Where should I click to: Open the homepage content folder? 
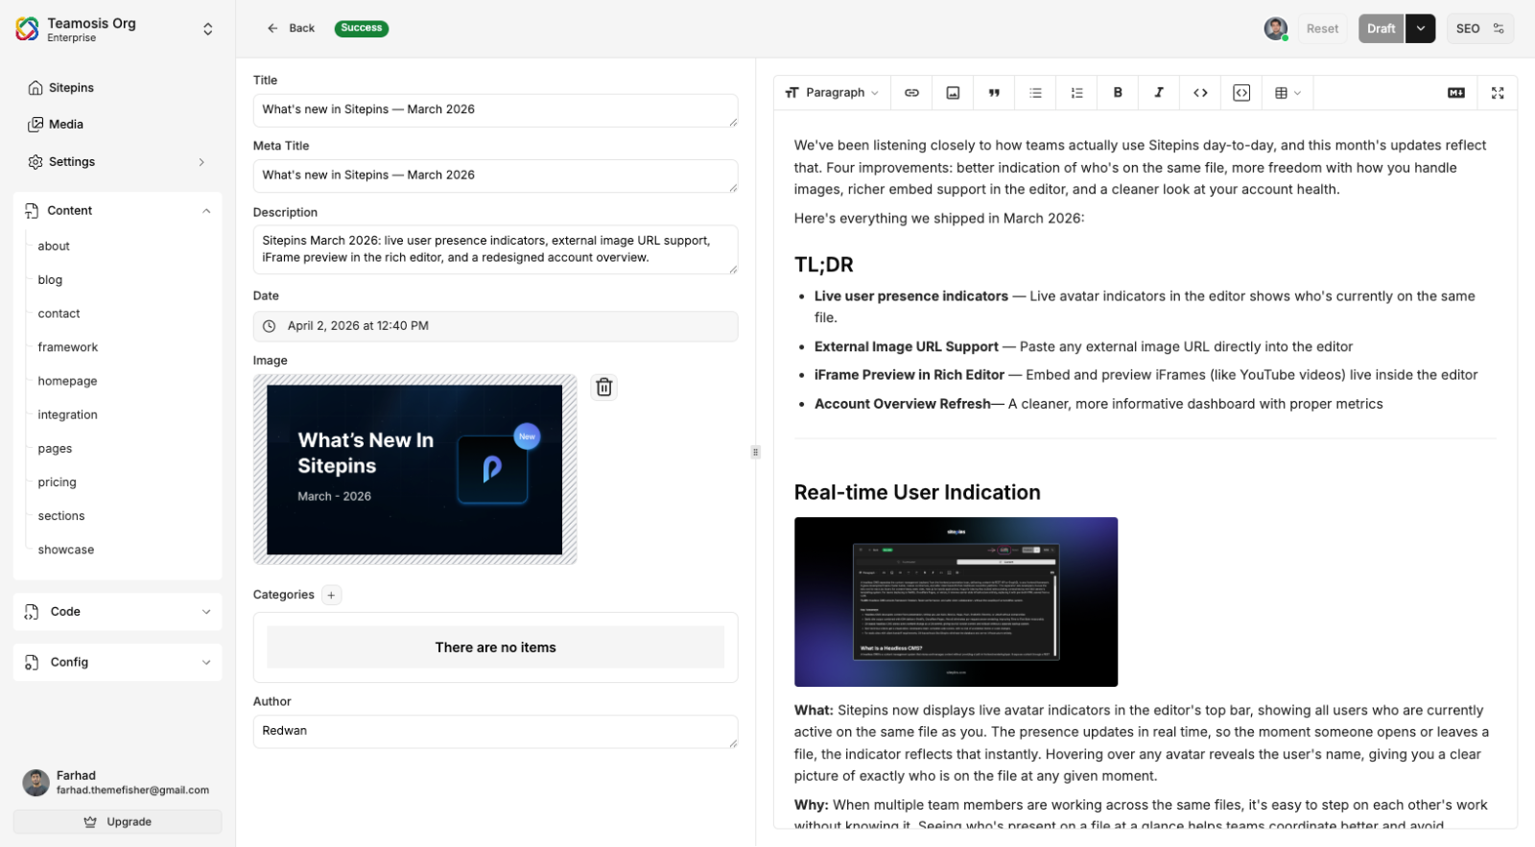67,381
